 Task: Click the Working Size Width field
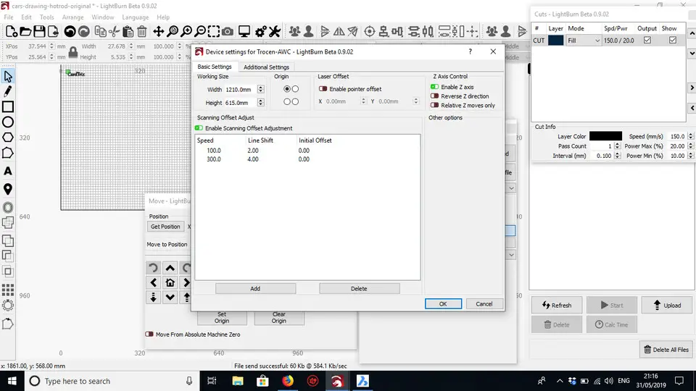pos(241,89)
